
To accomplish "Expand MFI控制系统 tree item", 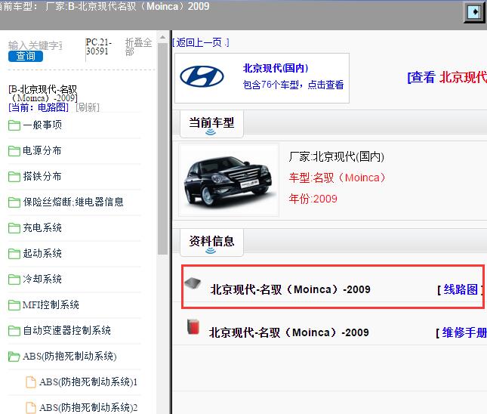I will point(51,305).
